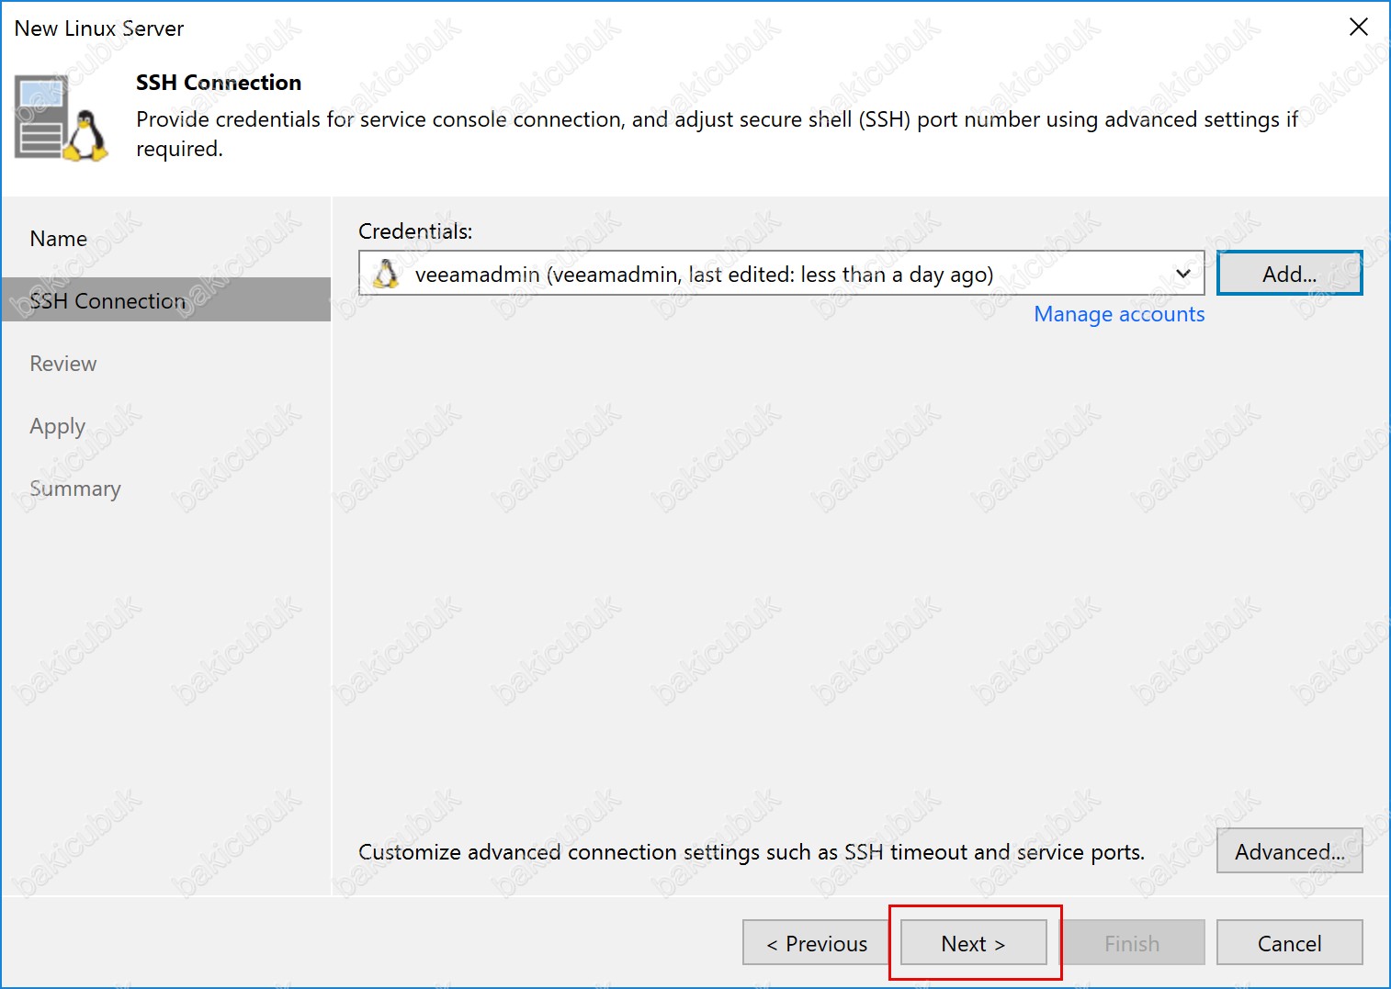Screen dimensions: 1391x989
Task: Select the SSH Connection wizard step
Action: [x=165, y=300]
